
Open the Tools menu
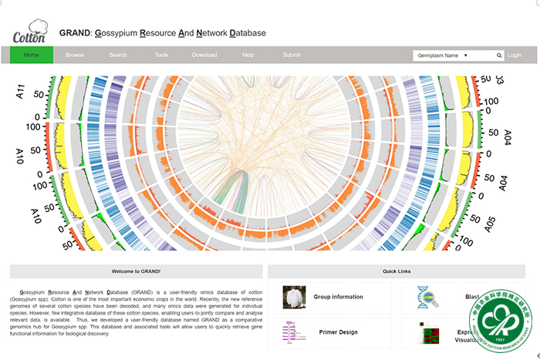click(161, 56)
